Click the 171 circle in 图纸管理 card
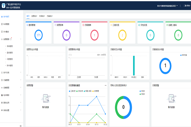191x127 pixels. 39,35
